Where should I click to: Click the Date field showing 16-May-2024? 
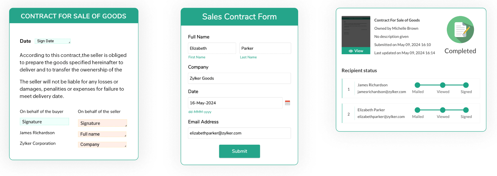click(235, 103)
